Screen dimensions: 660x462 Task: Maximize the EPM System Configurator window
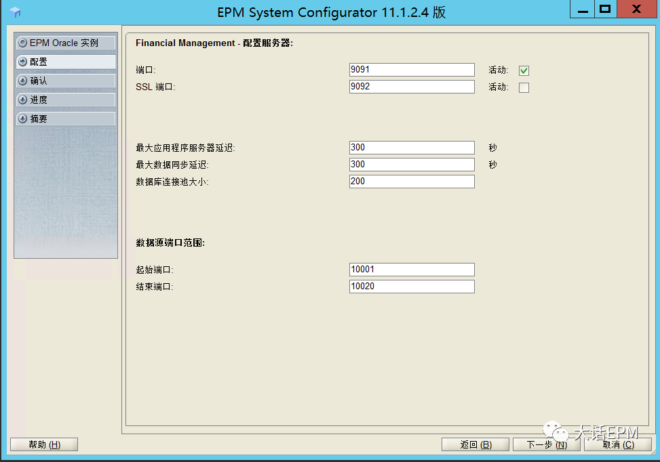pyautogui.click(x=605, y=9)
